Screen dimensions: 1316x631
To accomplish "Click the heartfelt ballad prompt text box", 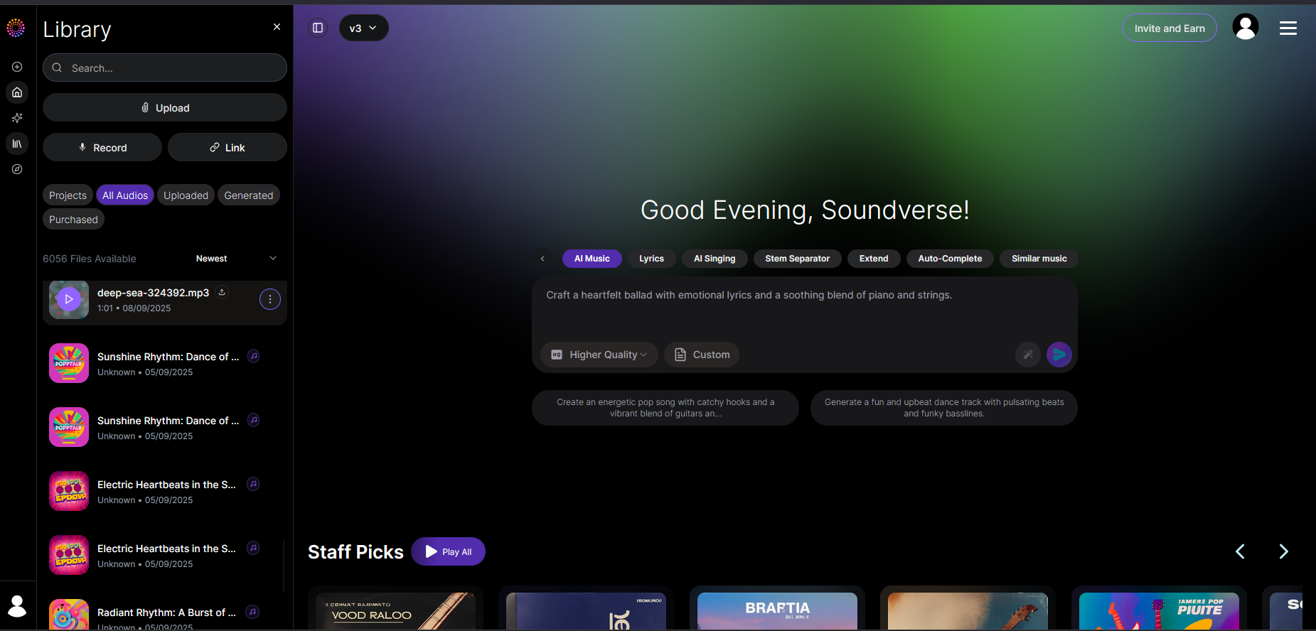I will coord(804,307).
